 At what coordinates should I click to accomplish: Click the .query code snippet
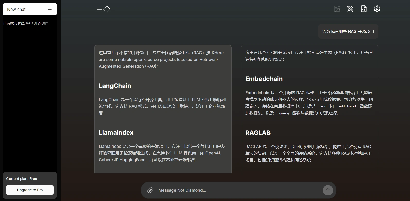(x=283, y=113)
